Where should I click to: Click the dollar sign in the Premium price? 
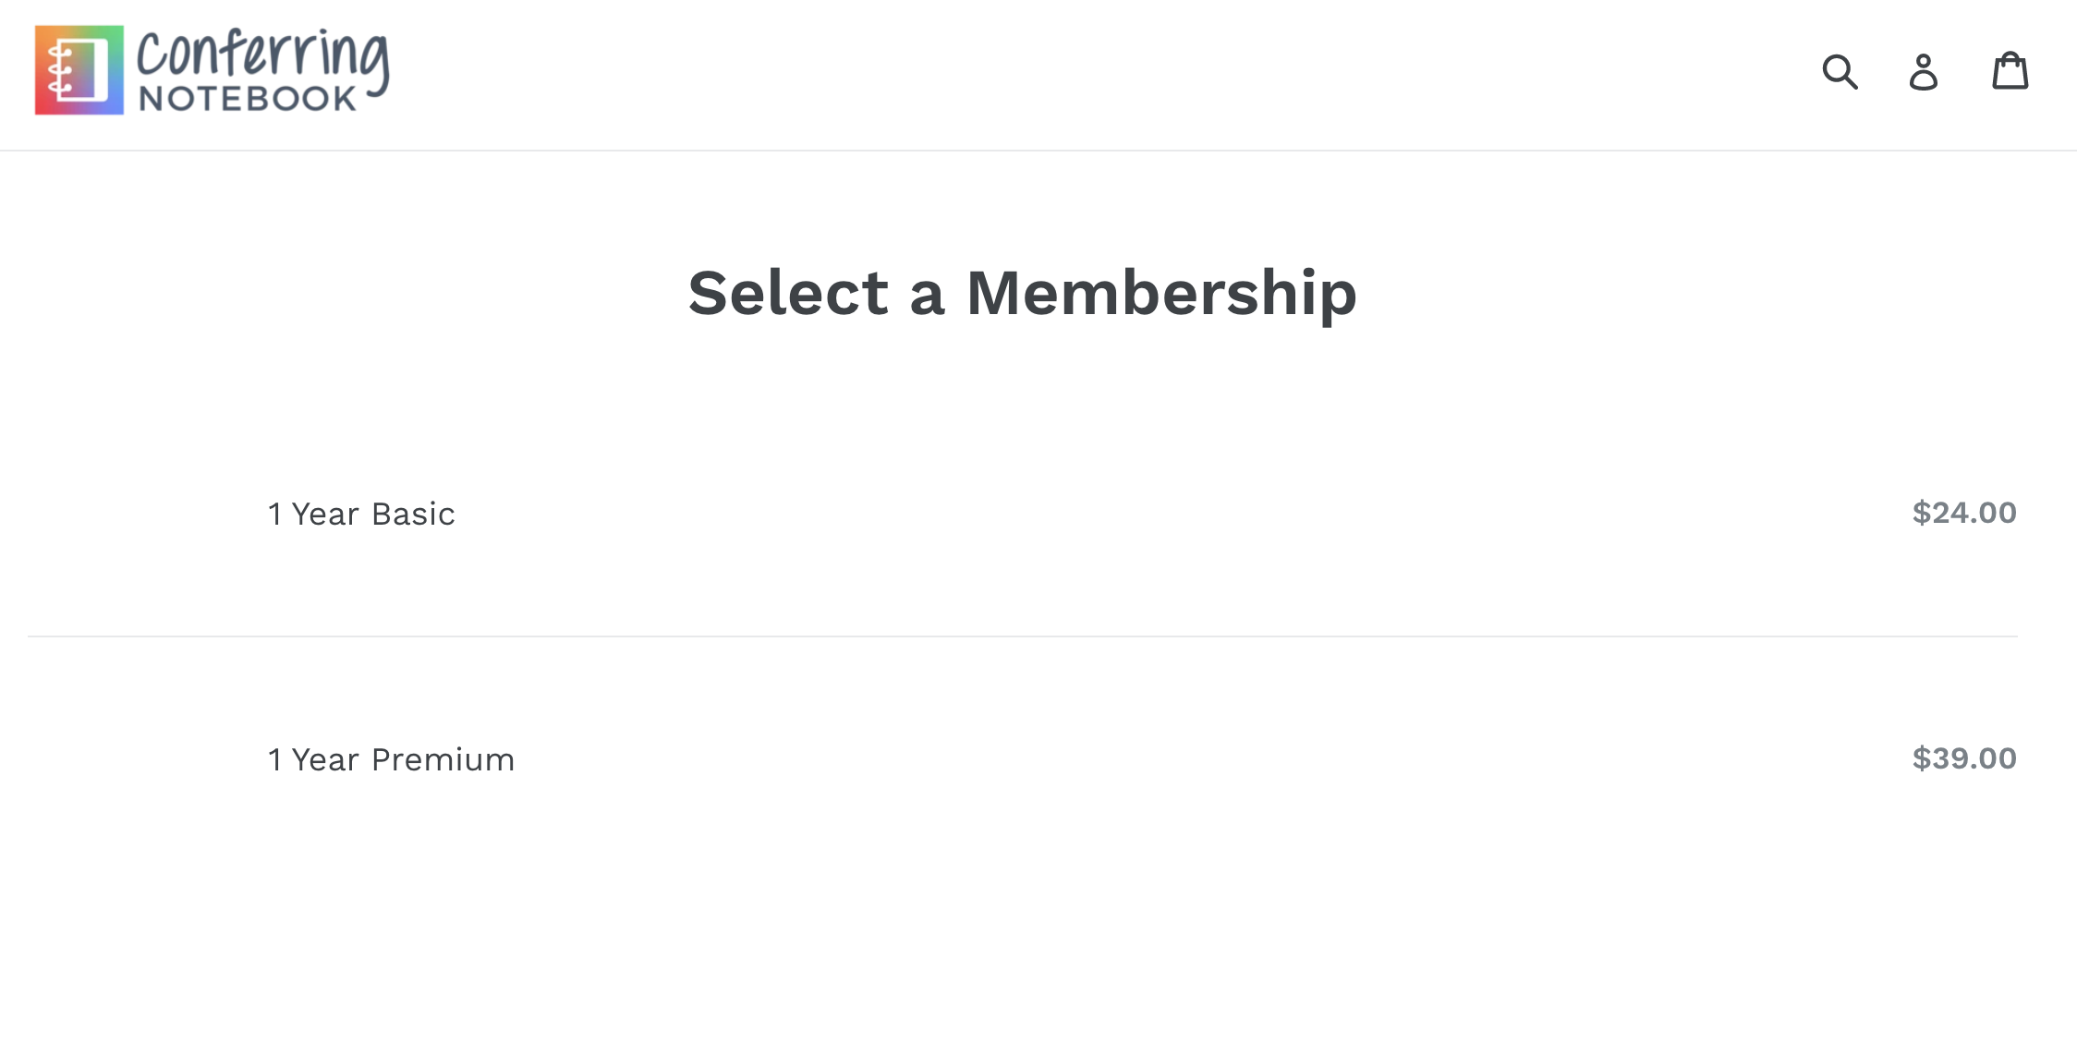pos(1922,758)
